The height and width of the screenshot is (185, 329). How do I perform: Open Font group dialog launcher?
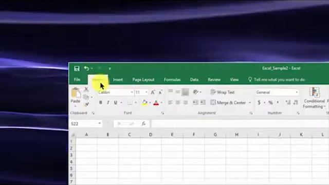pyautogui.click(x=162, y=113)
